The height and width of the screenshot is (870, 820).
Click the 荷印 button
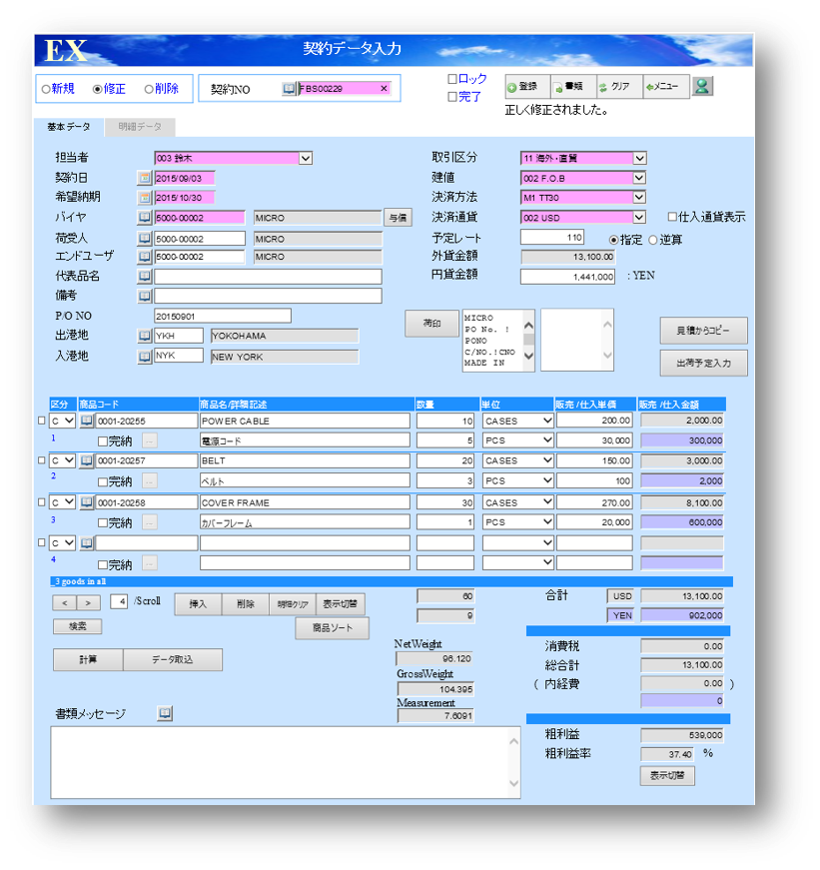431,323
